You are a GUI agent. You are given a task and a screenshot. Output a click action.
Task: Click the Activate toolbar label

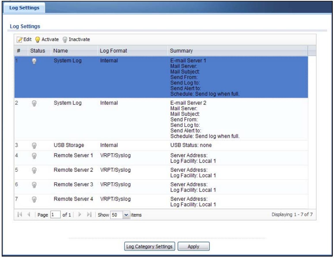point(50,39)
